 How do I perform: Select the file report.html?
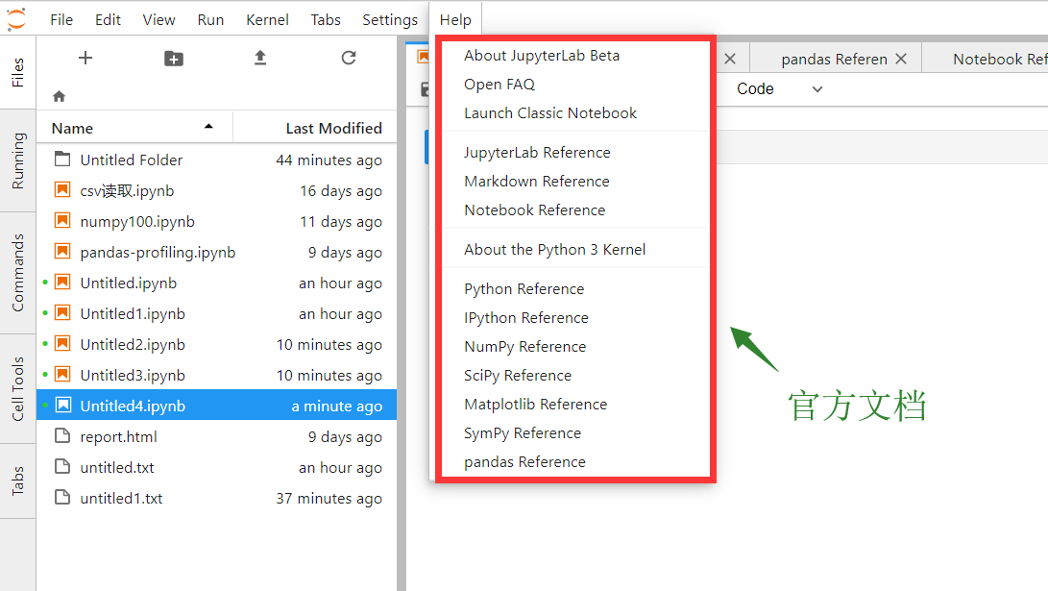(217, 436)
